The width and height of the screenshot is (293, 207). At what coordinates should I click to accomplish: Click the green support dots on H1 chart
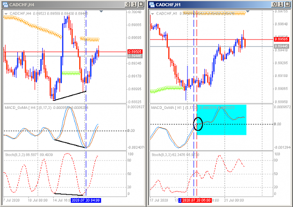click(166, 89)
